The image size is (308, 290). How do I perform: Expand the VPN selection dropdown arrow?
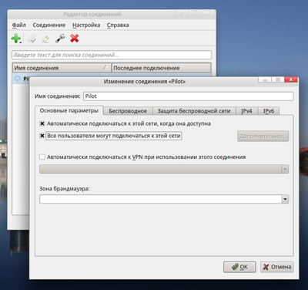coord(285,169)
